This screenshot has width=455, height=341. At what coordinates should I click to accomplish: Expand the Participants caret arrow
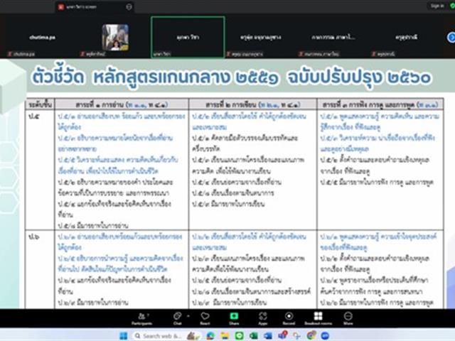pyautogui.click(x=149, y=313)
